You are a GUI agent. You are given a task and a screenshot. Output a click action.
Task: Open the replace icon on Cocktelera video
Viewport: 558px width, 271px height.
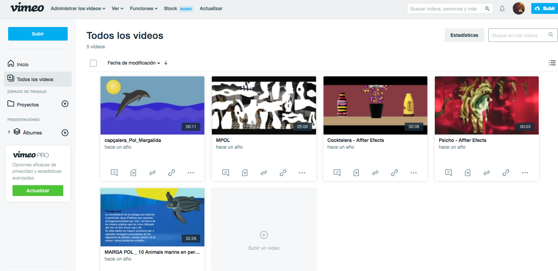pyautogui.click(x=375, y=173)
